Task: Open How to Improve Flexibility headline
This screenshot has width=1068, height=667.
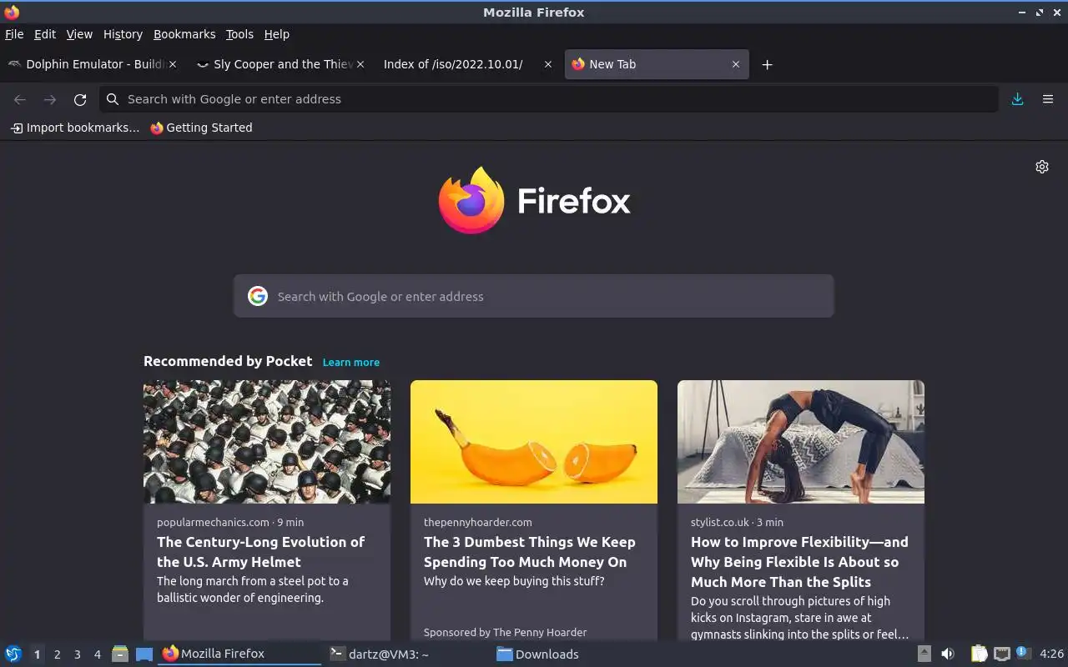Action: (x=799, y=562)
